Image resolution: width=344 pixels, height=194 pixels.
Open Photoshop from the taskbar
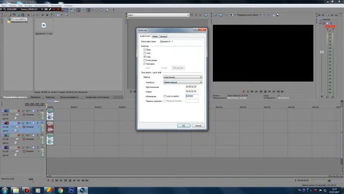(71, 190)
